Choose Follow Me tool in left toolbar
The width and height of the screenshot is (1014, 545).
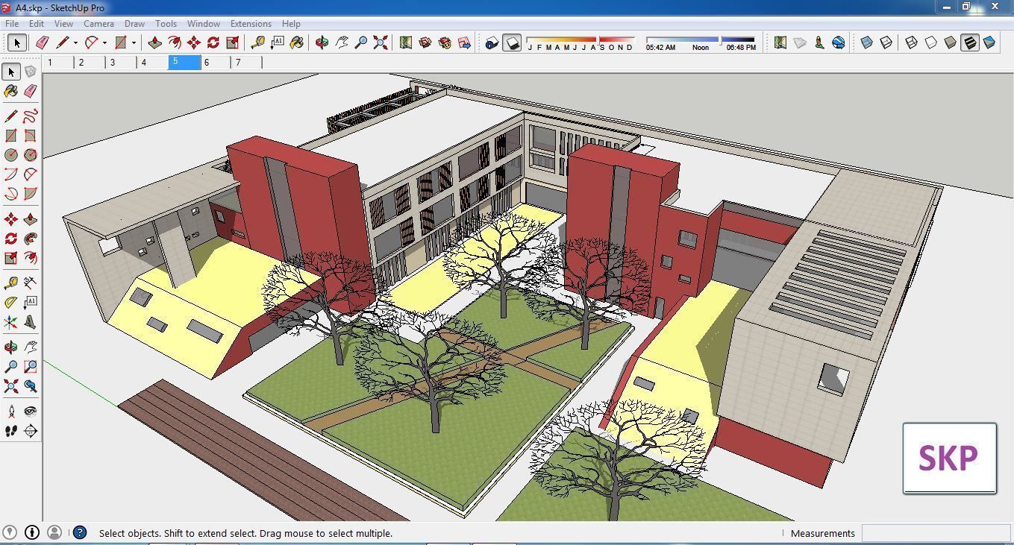tap(30, 239)
